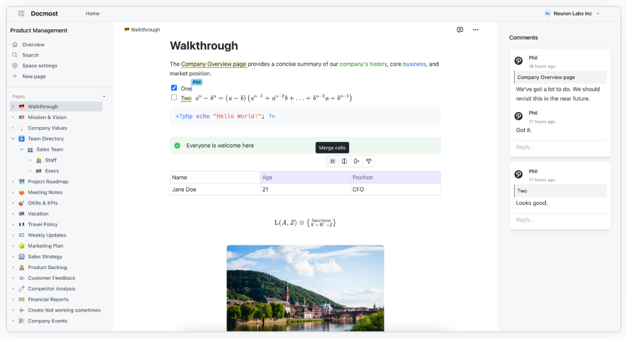
Task: Click the party icon for Company Events
Action: click(x=22, y=321)
